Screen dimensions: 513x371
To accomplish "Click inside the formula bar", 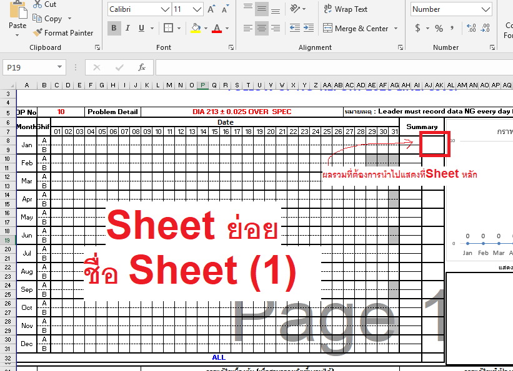I will pos(334,67).
